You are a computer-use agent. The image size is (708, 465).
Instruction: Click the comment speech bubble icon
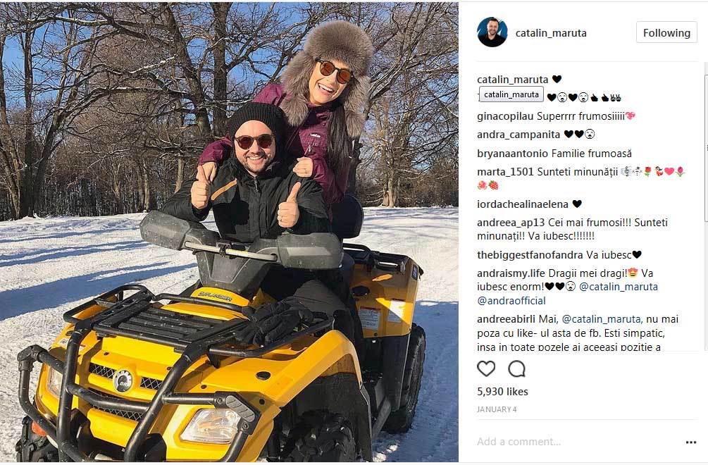tap(516, 369)
